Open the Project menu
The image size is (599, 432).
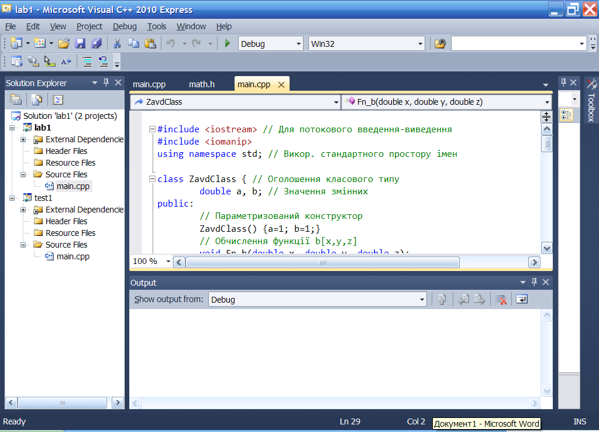coord(89,26)
